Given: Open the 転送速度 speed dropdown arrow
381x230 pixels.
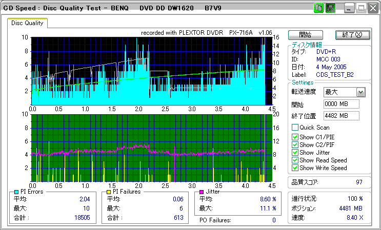Looking at the screenshot, I should (360, 92).
